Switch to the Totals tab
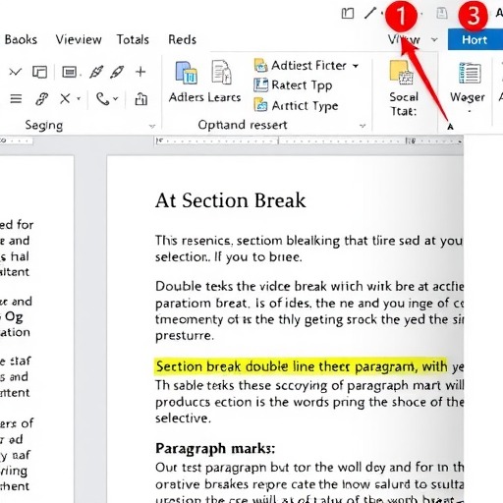503x503 pixels. click(133, 39)
